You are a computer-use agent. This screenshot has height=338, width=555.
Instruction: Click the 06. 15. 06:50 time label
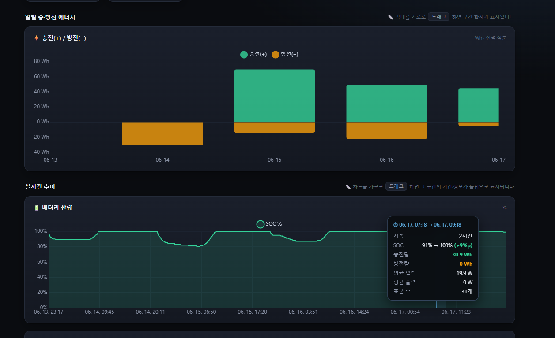tap(201, 312)
